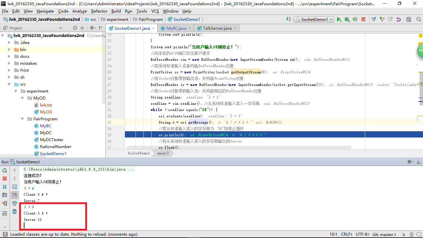The image size is (423, 238).
Task: Show hidden Run panel actions chevron
Action: pyautogui.click(x=5, y=227)
